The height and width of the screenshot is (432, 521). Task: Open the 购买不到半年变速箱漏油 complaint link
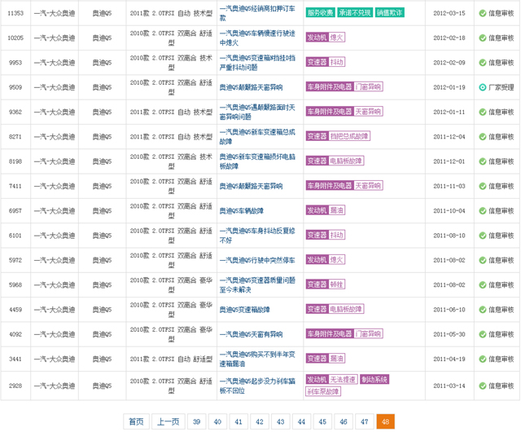tap(257, 359)
